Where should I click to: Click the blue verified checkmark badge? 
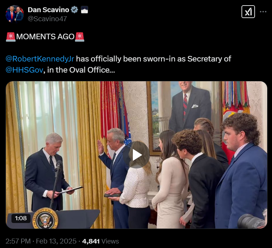74,10
